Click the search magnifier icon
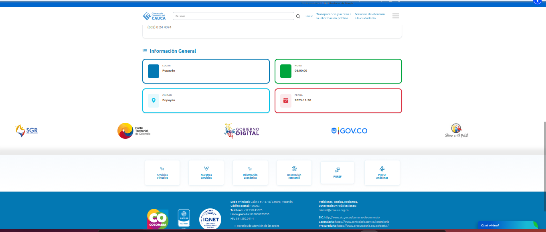546x232 pixels. coord(298,16)
